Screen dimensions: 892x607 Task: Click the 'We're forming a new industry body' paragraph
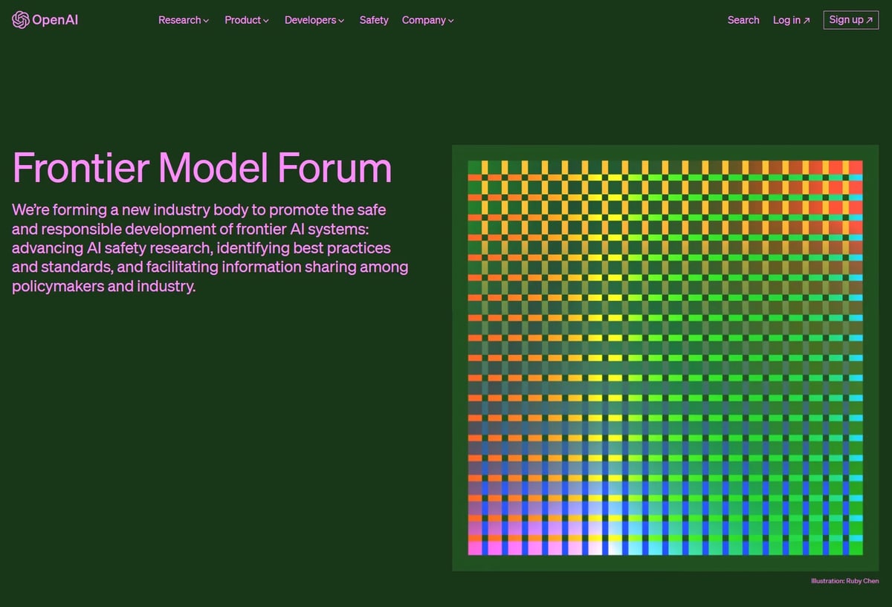pyautogui.click(x=210, y=247)
